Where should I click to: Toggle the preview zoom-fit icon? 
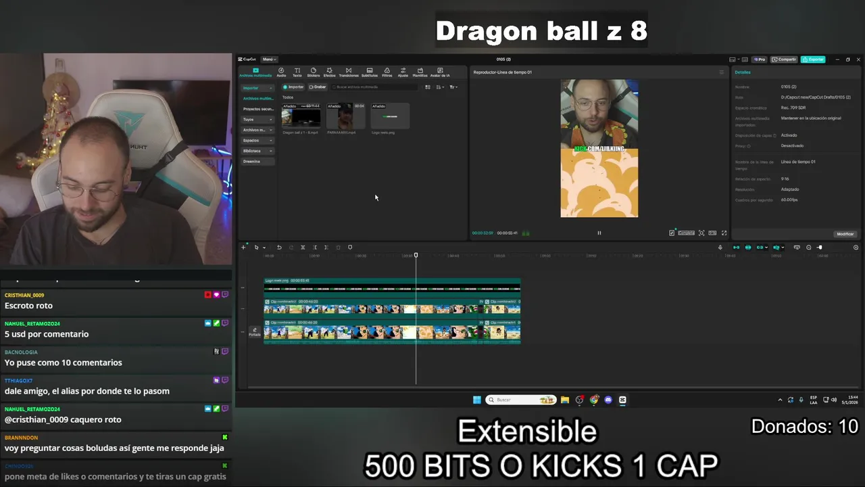(x=701, y=233)
